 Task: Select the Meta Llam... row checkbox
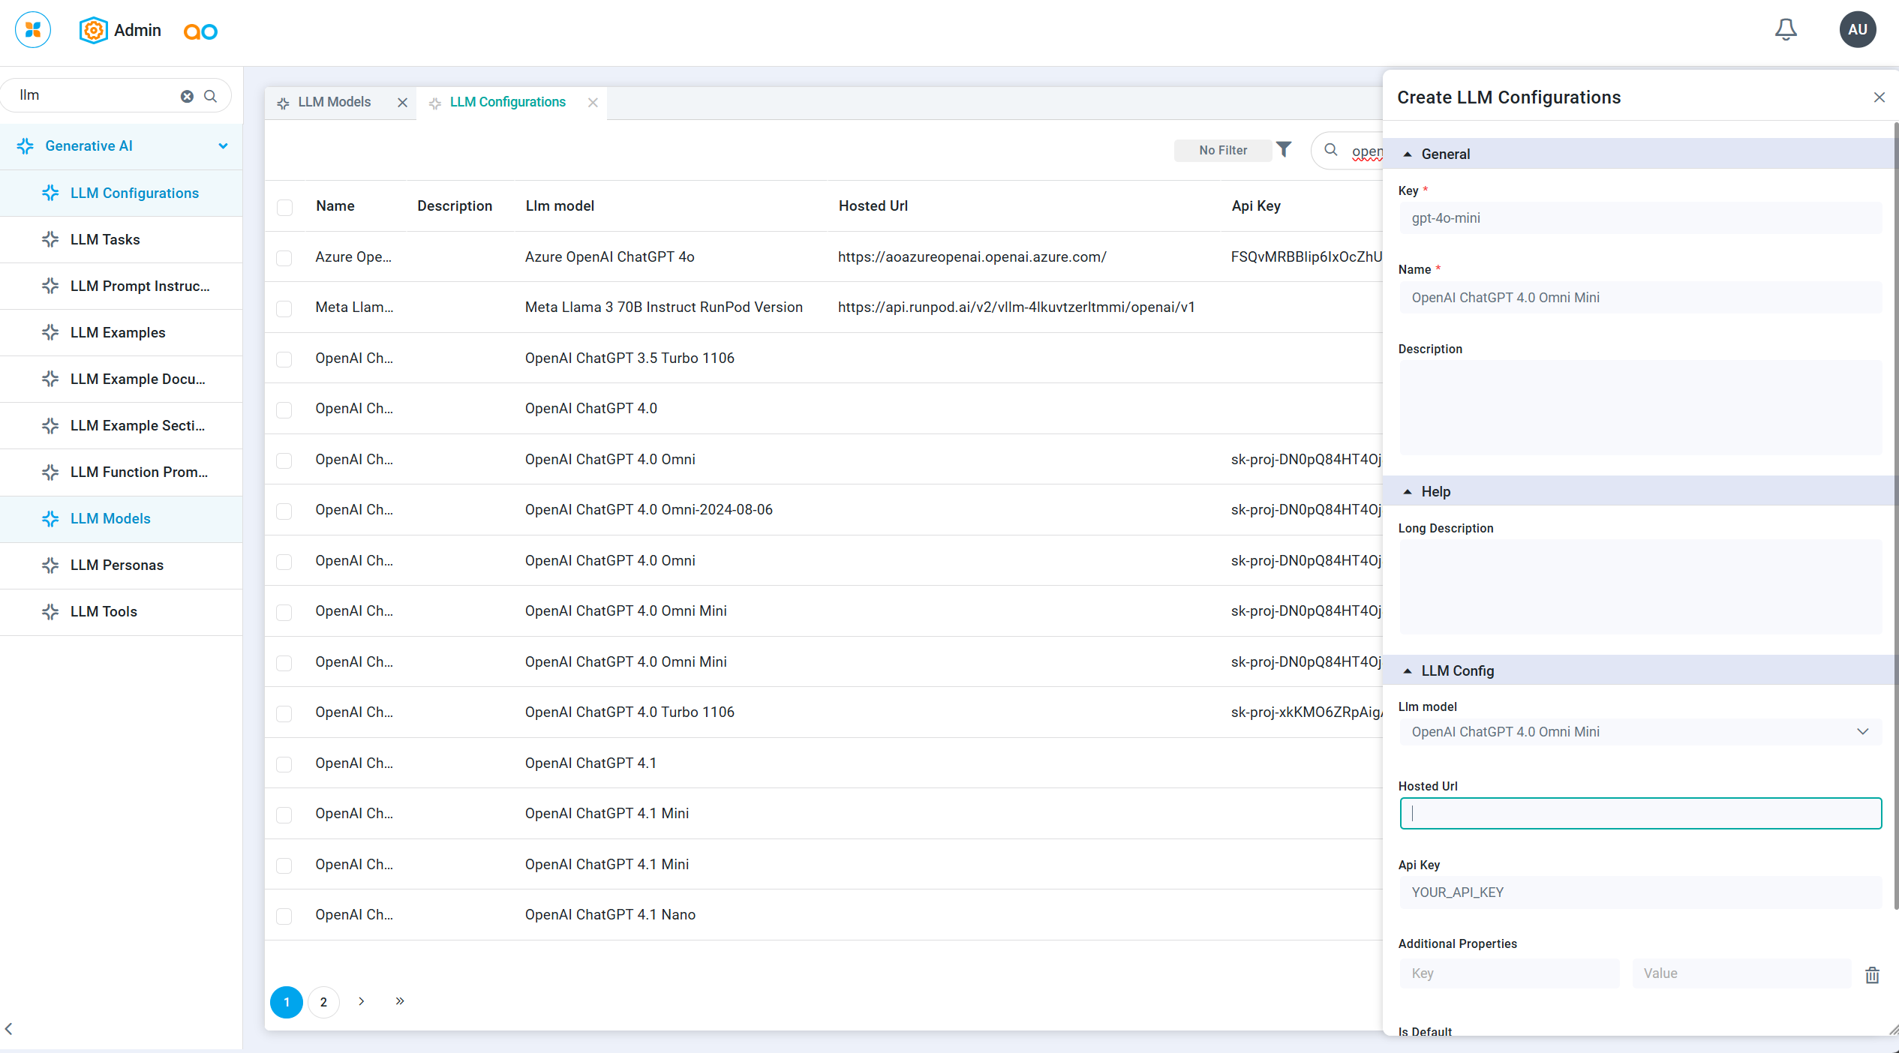click(284, 308)
